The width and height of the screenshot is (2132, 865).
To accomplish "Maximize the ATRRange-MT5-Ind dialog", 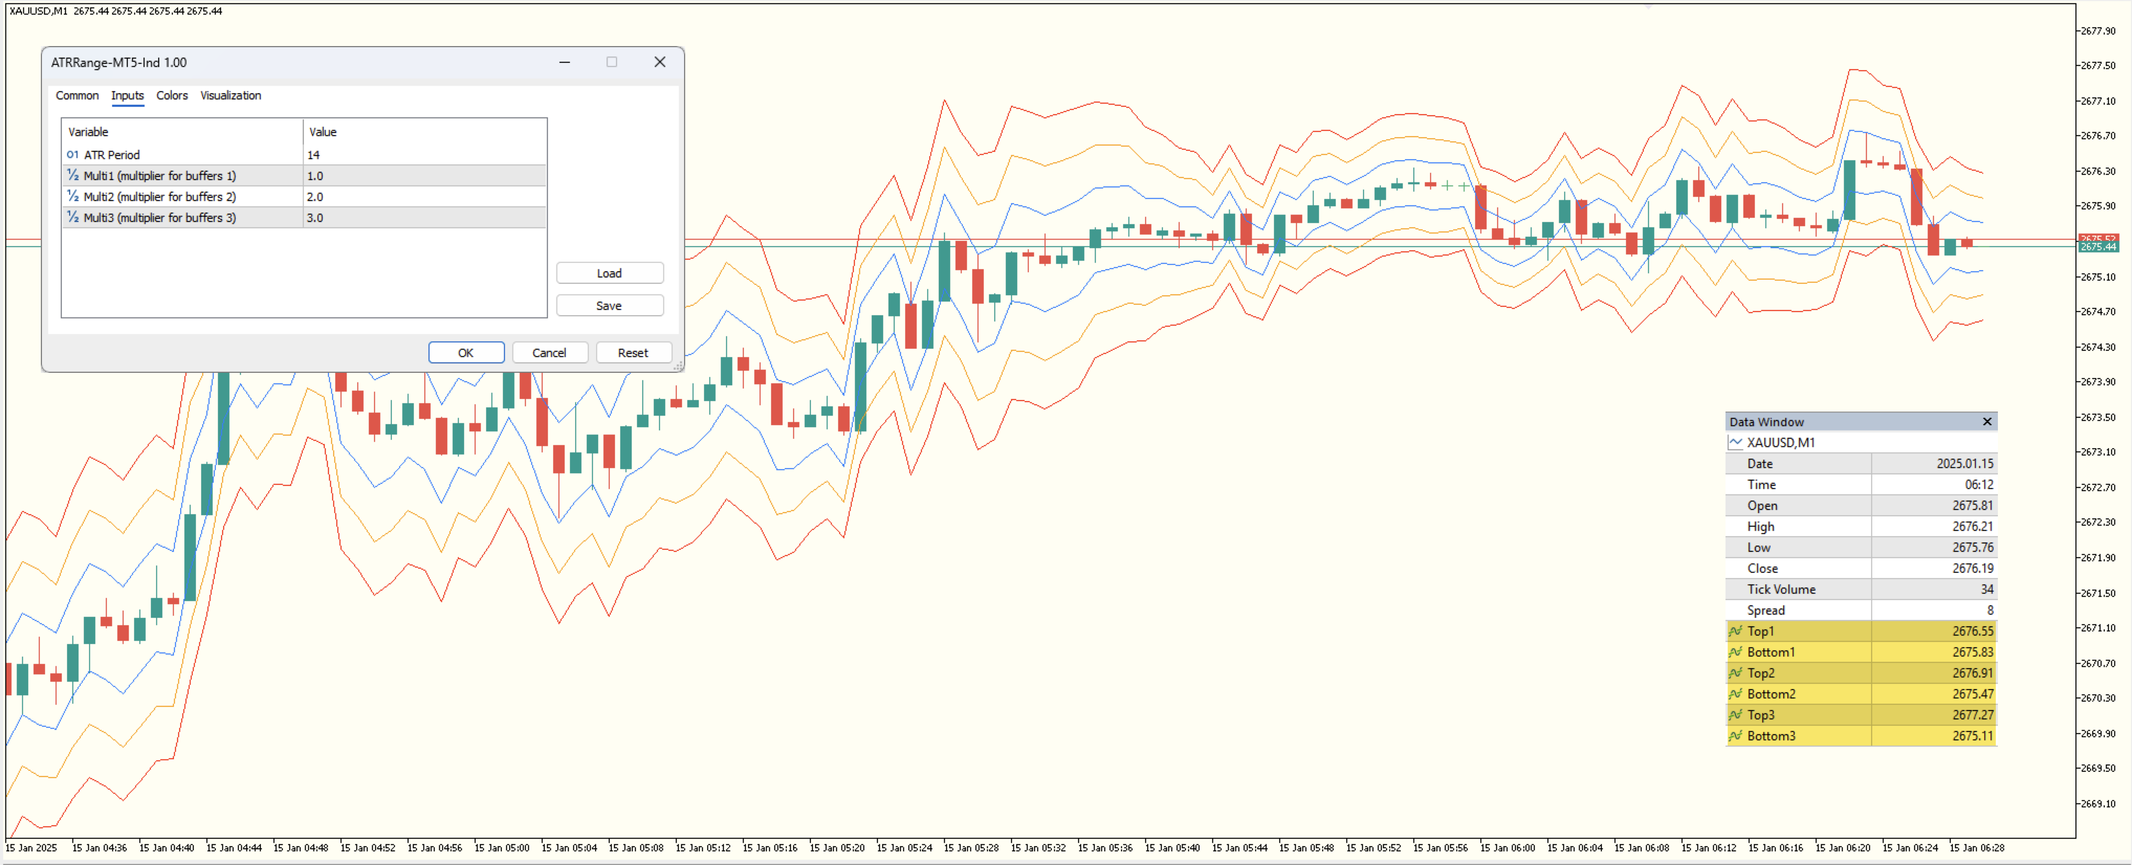I will click(612, 62).
